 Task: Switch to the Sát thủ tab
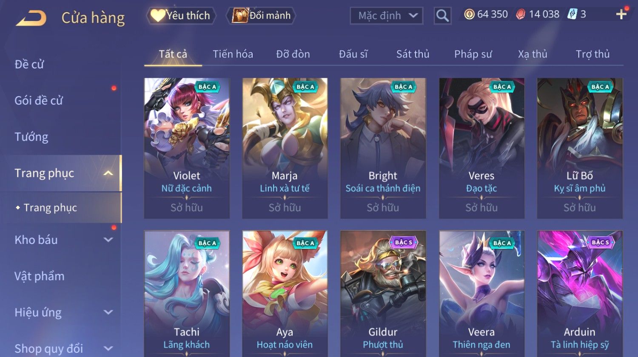[x=413, y=54]
